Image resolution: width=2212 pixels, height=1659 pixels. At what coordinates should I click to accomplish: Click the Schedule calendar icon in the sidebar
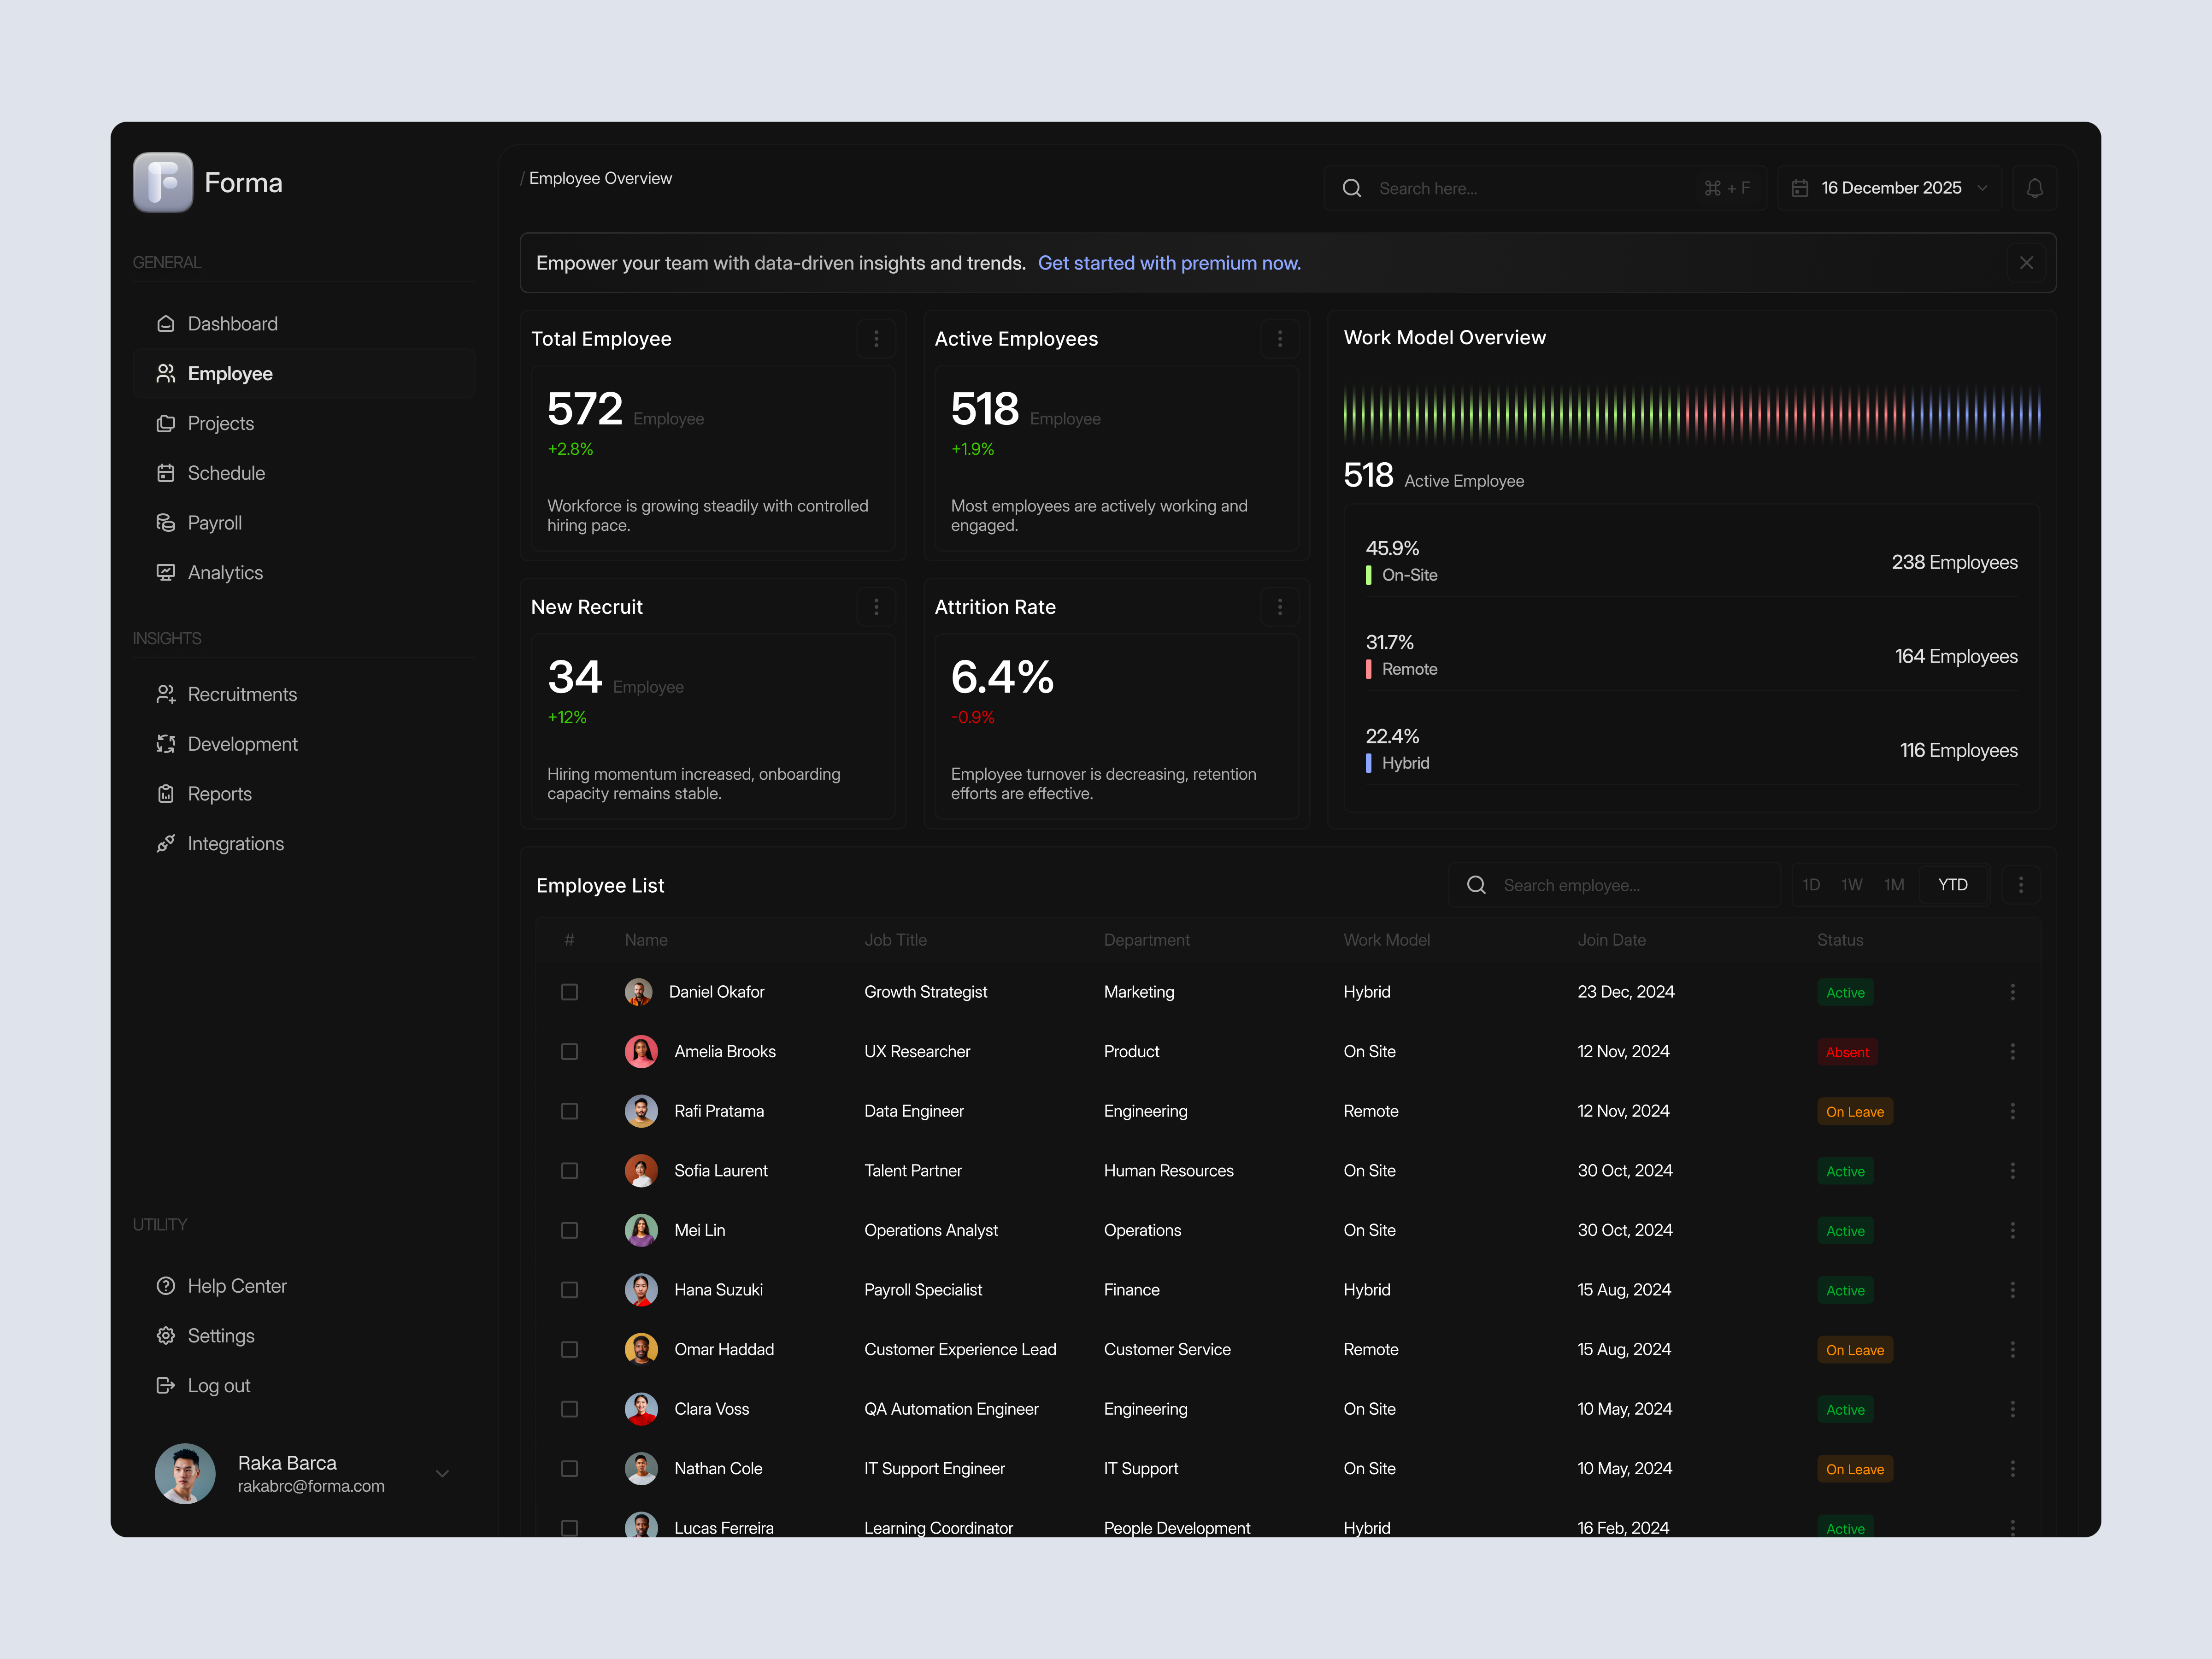click(x=166, y=472)
